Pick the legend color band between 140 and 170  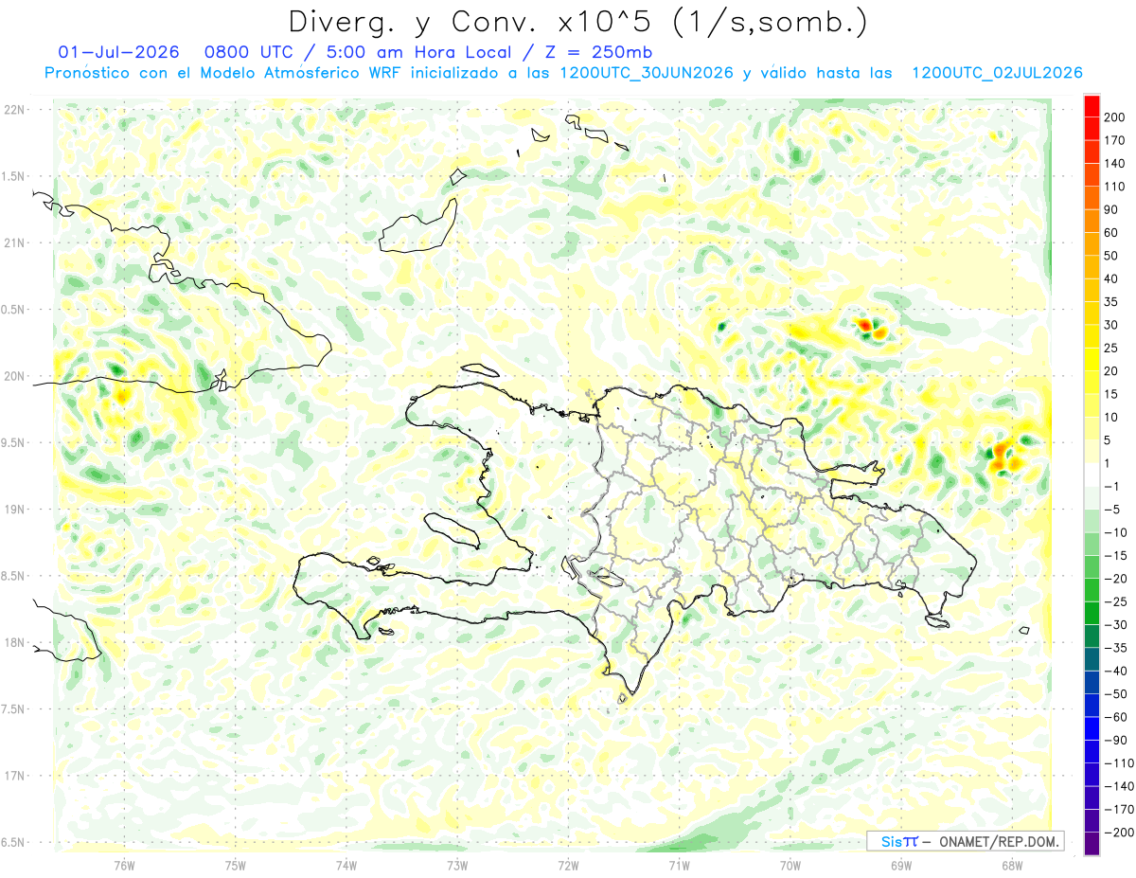coord(1092,152)
